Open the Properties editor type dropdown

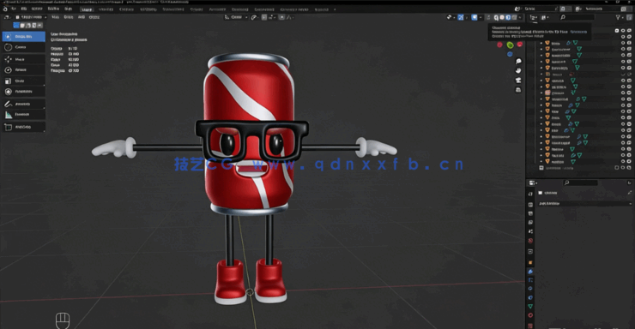(533, 183)
